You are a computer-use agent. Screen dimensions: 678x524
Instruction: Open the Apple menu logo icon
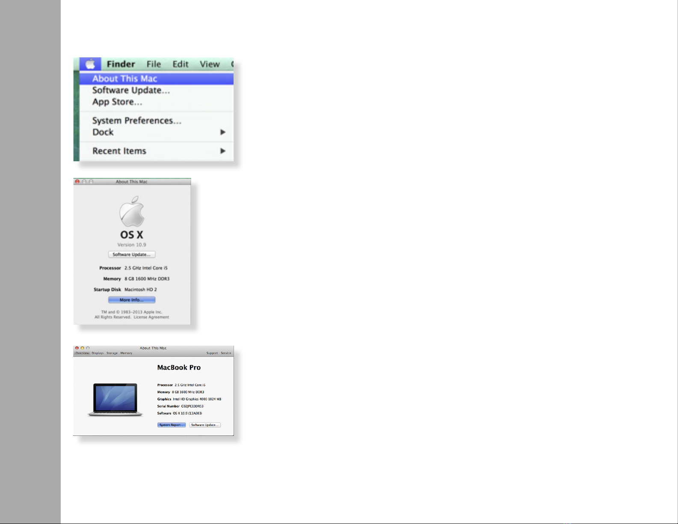[90, 64]
